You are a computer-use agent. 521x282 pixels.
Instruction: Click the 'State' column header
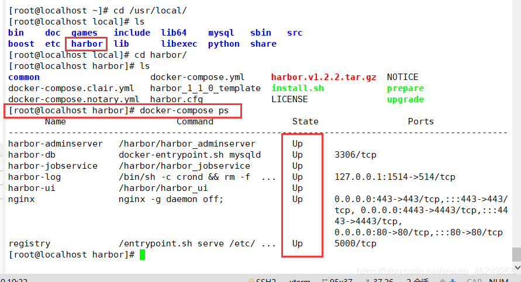pyautogui.click(x=305, y=121)
